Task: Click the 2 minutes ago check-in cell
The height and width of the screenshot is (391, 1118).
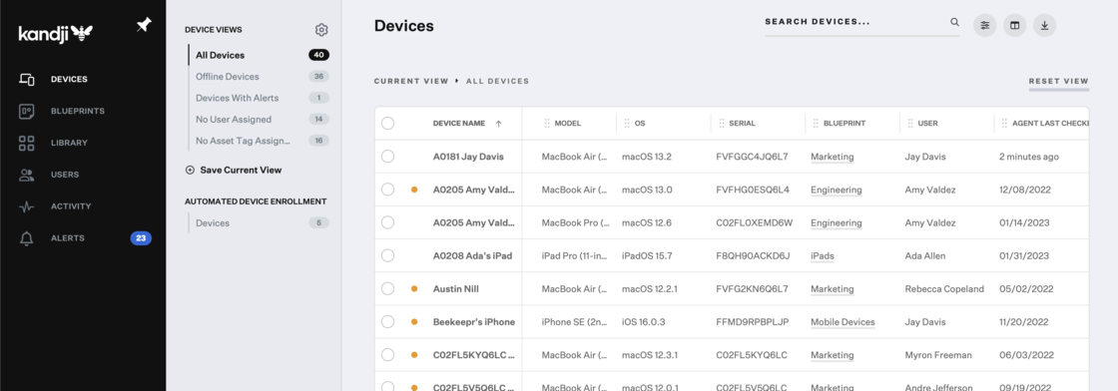Action: [x=1029, y=157]
